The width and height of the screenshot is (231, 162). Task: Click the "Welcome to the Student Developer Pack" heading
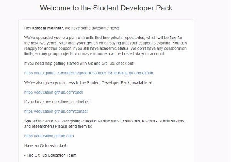point(106,8)
